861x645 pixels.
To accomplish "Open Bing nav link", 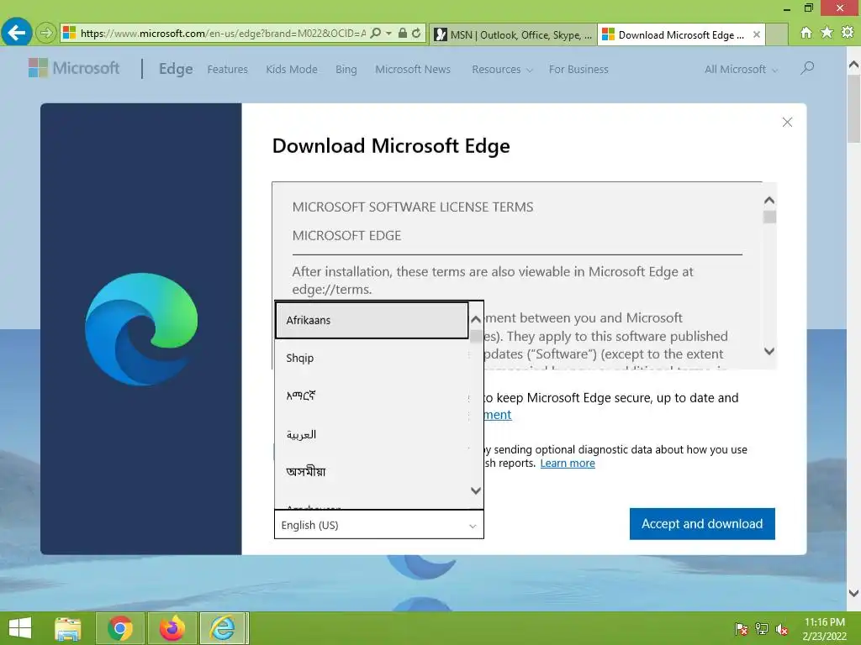I will (x=346, y=69).
